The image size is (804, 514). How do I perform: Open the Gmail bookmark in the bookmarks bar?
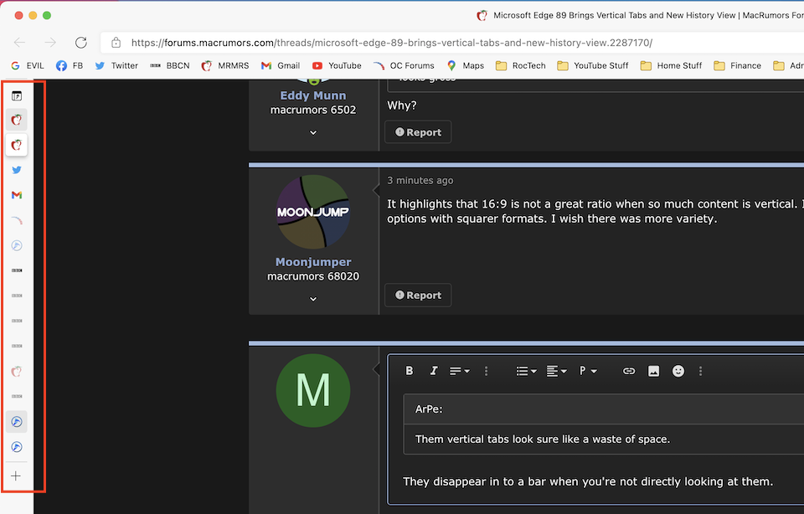[281, 65]
